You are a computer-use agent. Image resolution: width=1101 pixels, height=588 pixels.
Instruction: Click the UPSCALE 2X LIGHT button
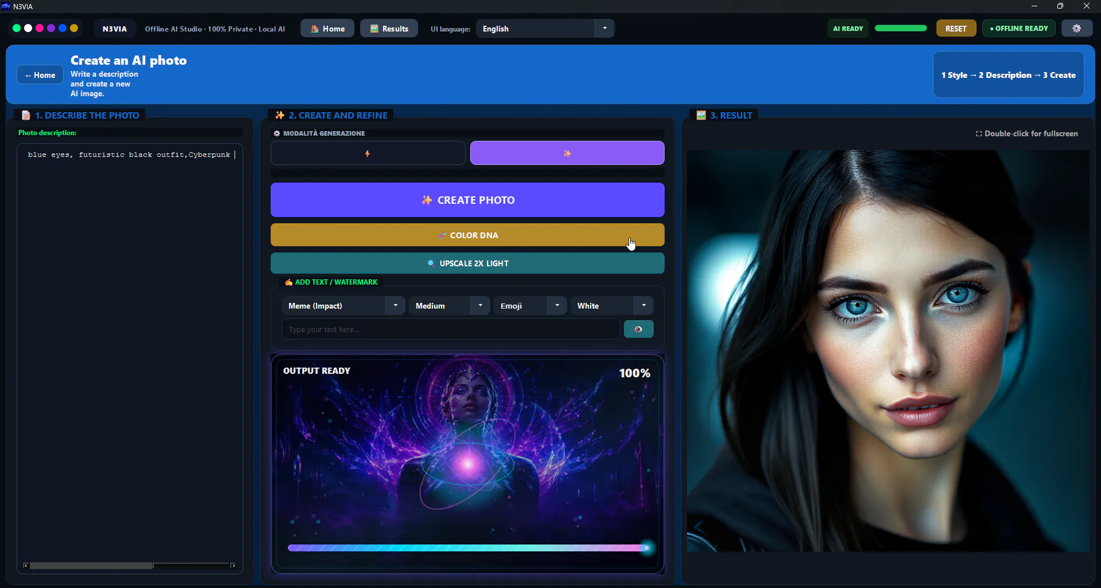coord(467,263)
